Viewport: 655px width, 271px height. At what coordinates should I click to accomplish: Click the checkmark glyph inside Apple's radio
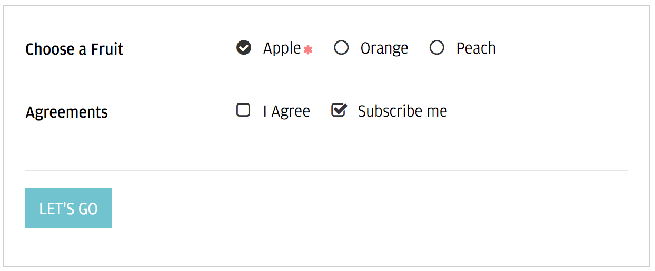(243, 48)
